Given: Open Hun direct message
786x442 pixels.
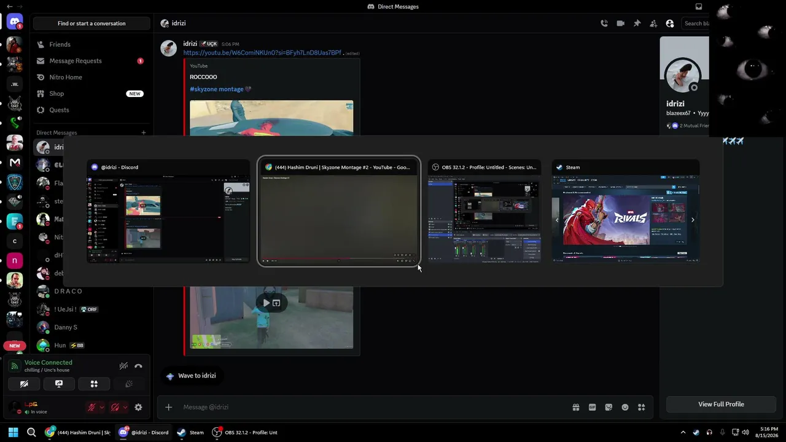Looking at the screenshot, I should pos(91,345).
